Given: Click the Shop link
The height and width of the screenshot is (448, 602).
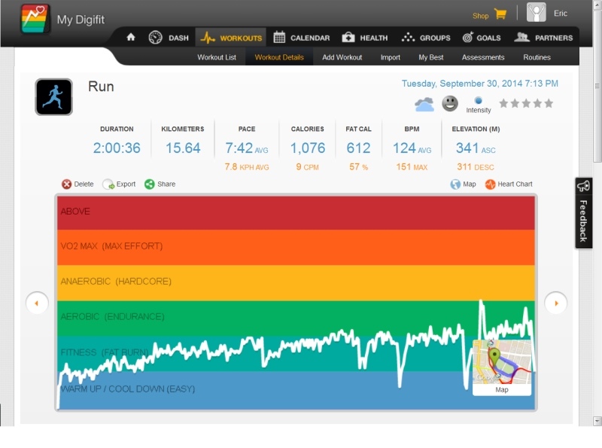Looking at the screenshot, I should [x=480, y=16].
